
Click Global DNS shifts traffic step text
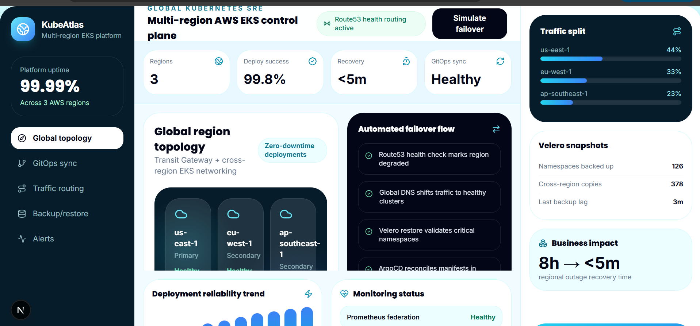click(432, 197)
